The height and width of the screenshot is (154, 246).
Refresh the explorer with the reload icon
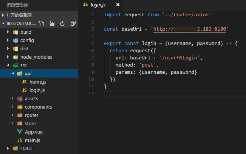pos(62,24)
